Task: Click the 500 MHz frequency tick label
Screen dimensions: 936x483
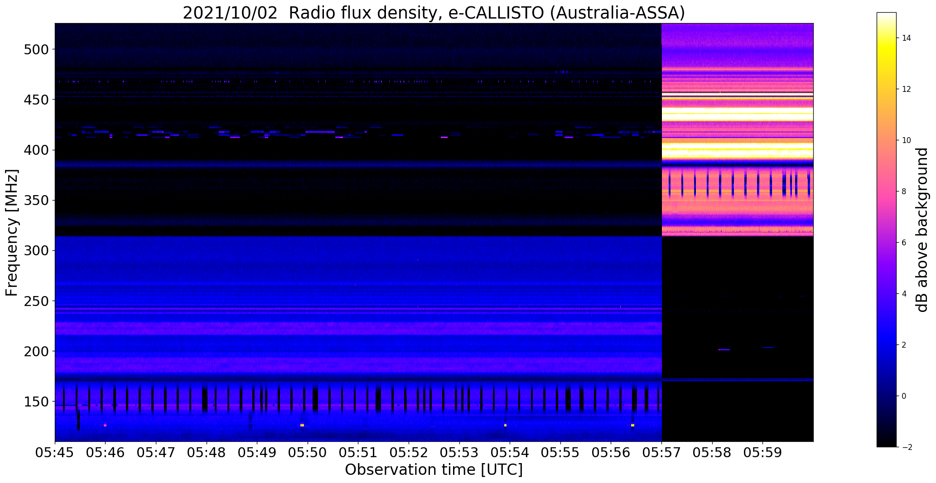Action: click(36, 49)
